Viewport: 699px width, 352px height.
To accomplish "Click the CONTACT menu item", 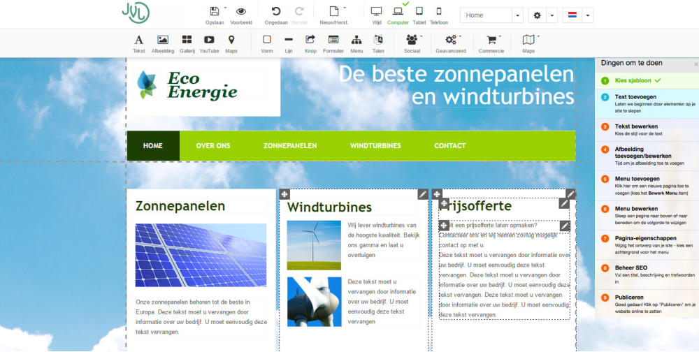I will pyautogui.click(x=449, y=146).
